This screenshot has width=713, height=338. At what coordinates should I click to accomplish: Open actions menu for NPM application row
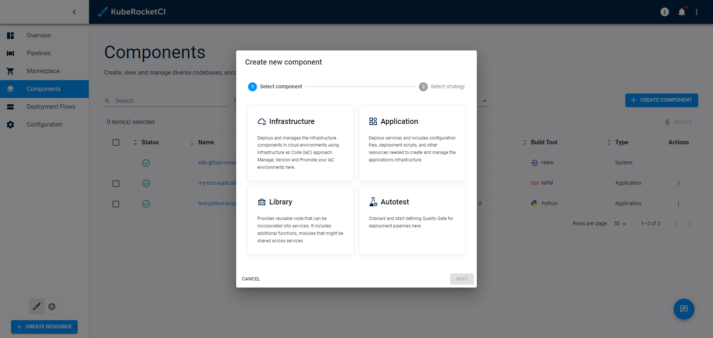coord(678,184)
